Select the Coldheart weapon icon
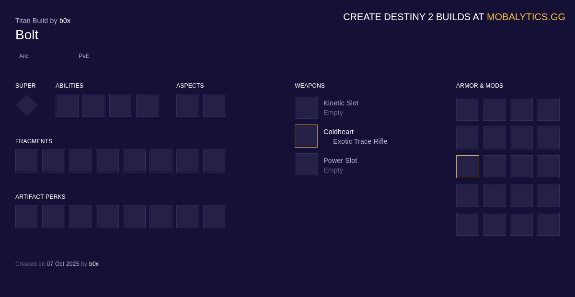 point(306,136)
